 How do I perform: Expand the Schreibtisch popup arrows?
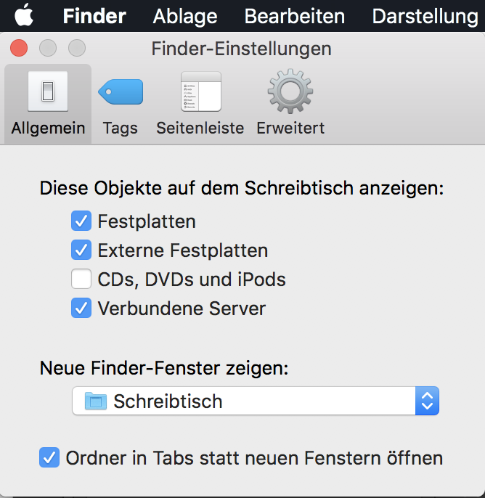pos(427,401)
